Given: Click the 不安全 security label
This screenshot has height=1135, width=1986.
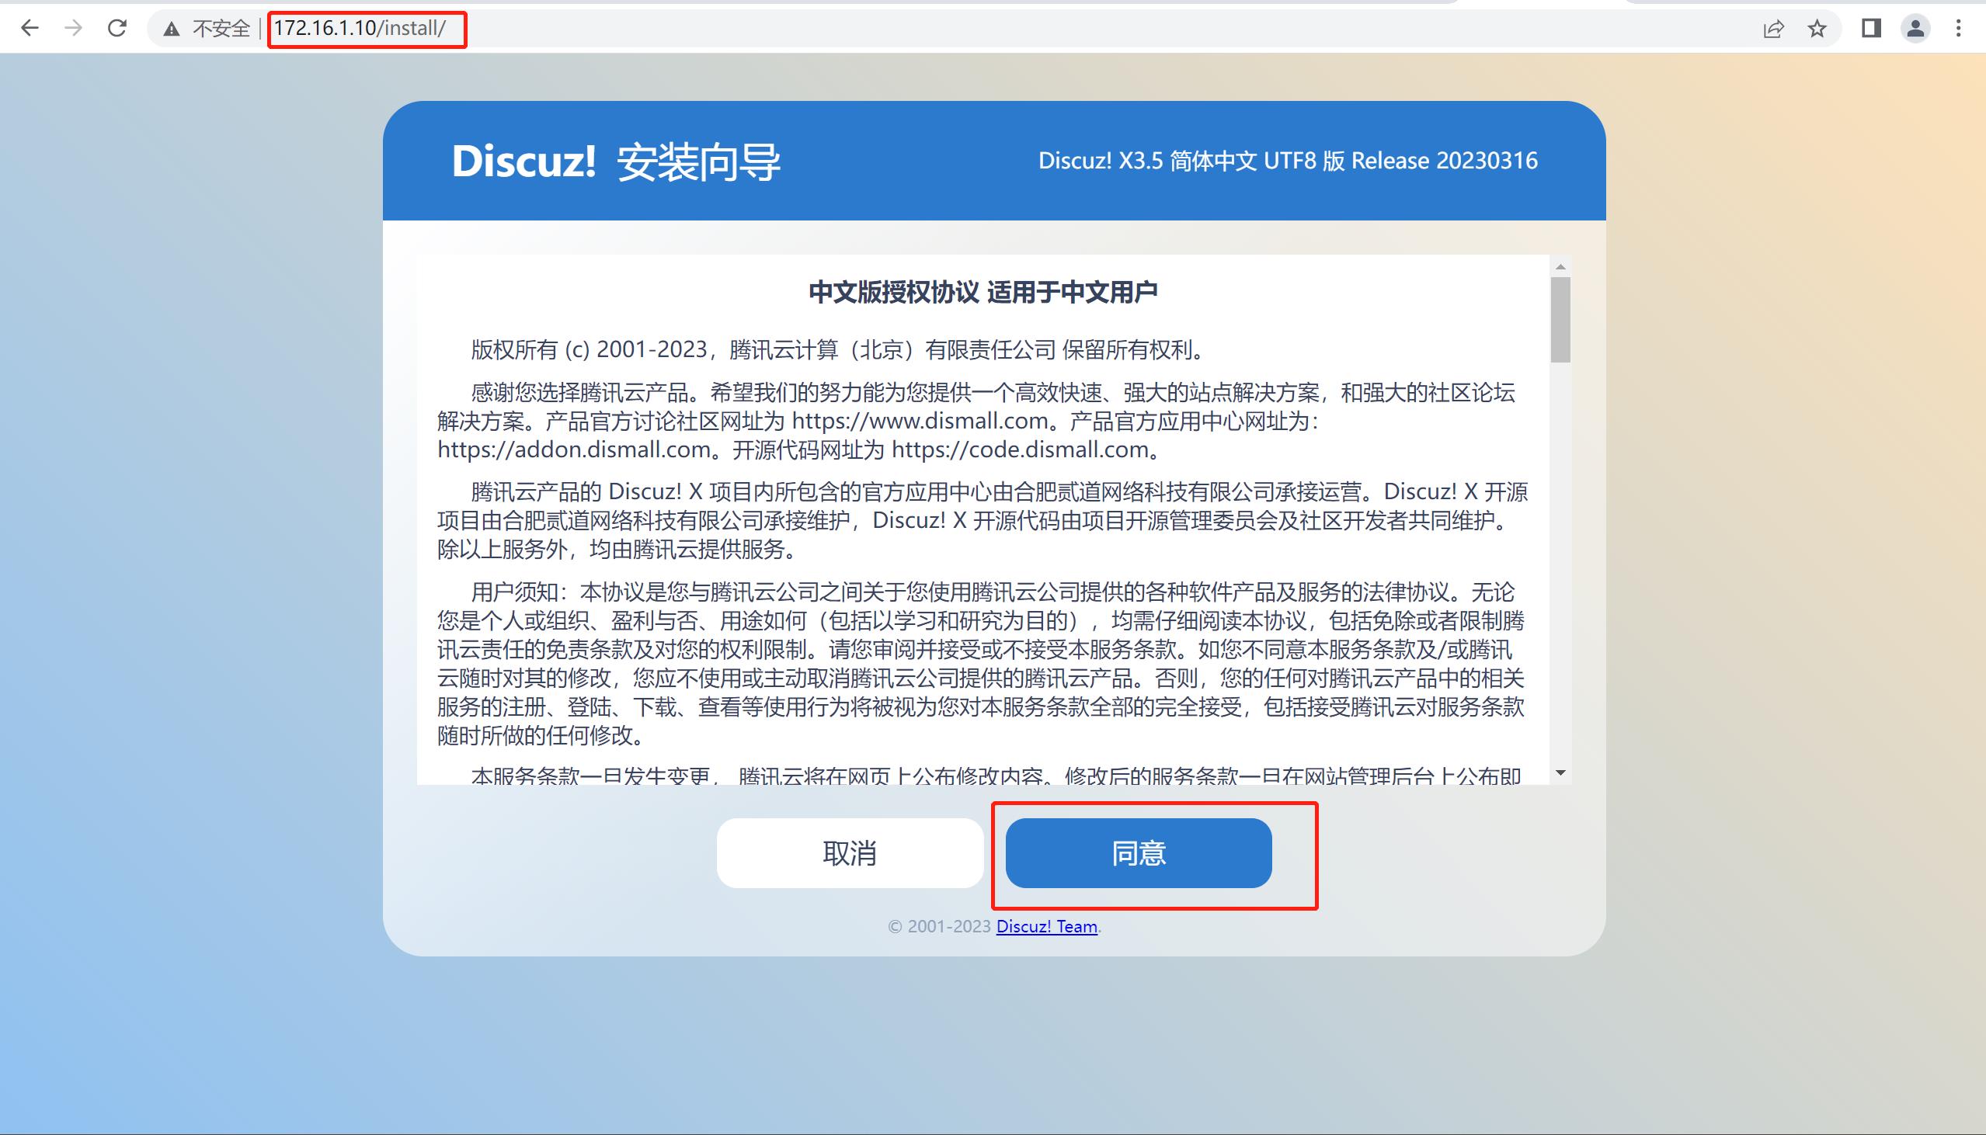Looking at the screenshot, I should click(221, 30).
